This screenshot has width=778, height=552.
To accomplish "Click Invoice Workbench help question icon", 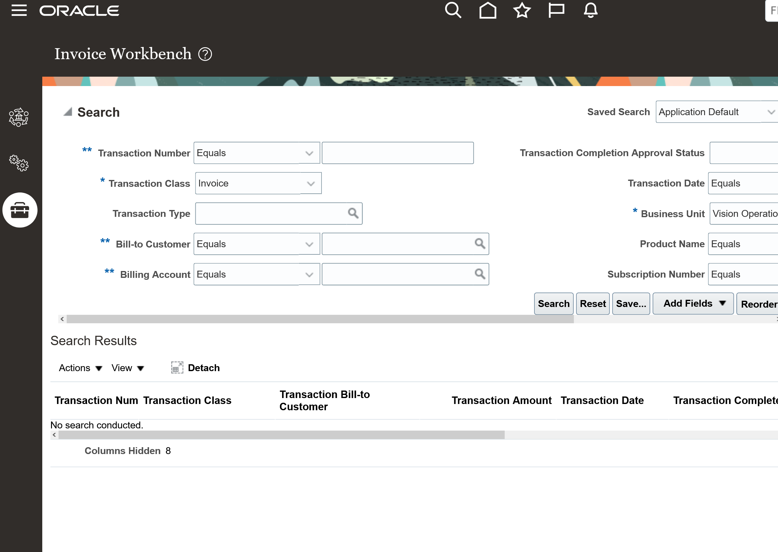I will 205,54.
